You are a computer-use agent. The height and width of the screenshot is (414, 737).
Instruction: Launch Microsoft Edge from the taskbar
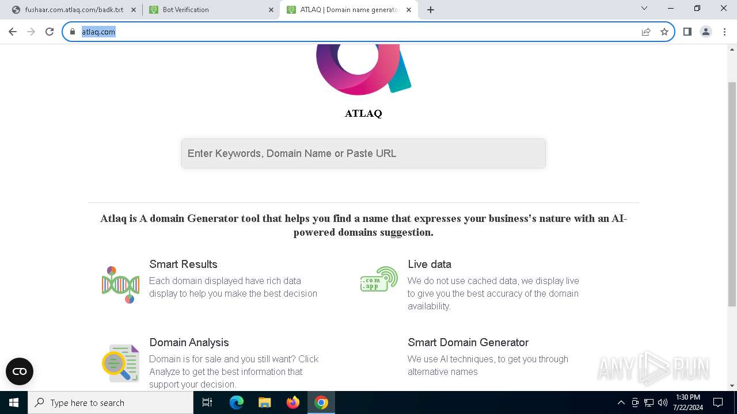(x=237, y=402)
